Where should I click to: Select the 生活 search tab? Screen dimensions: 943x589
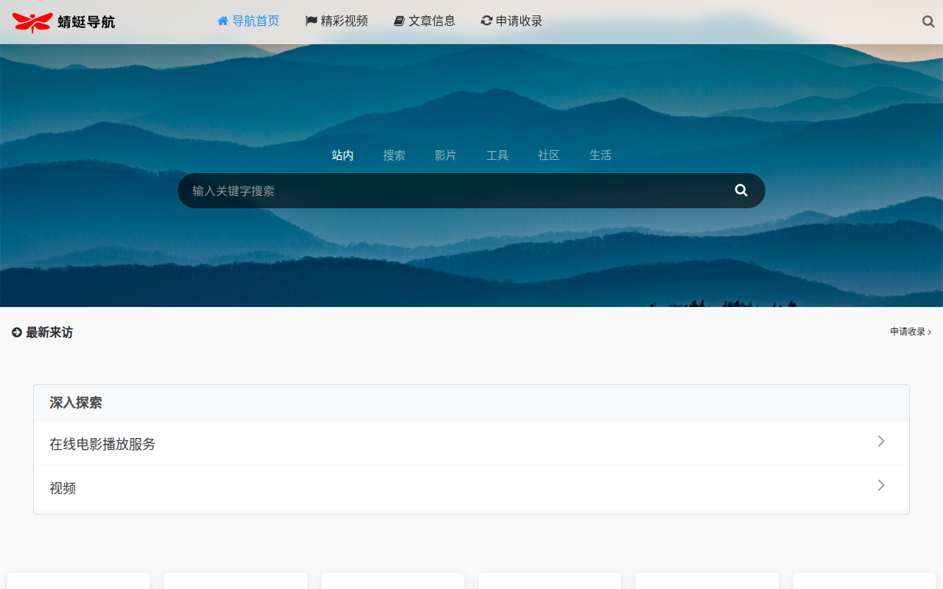[600, 155]
